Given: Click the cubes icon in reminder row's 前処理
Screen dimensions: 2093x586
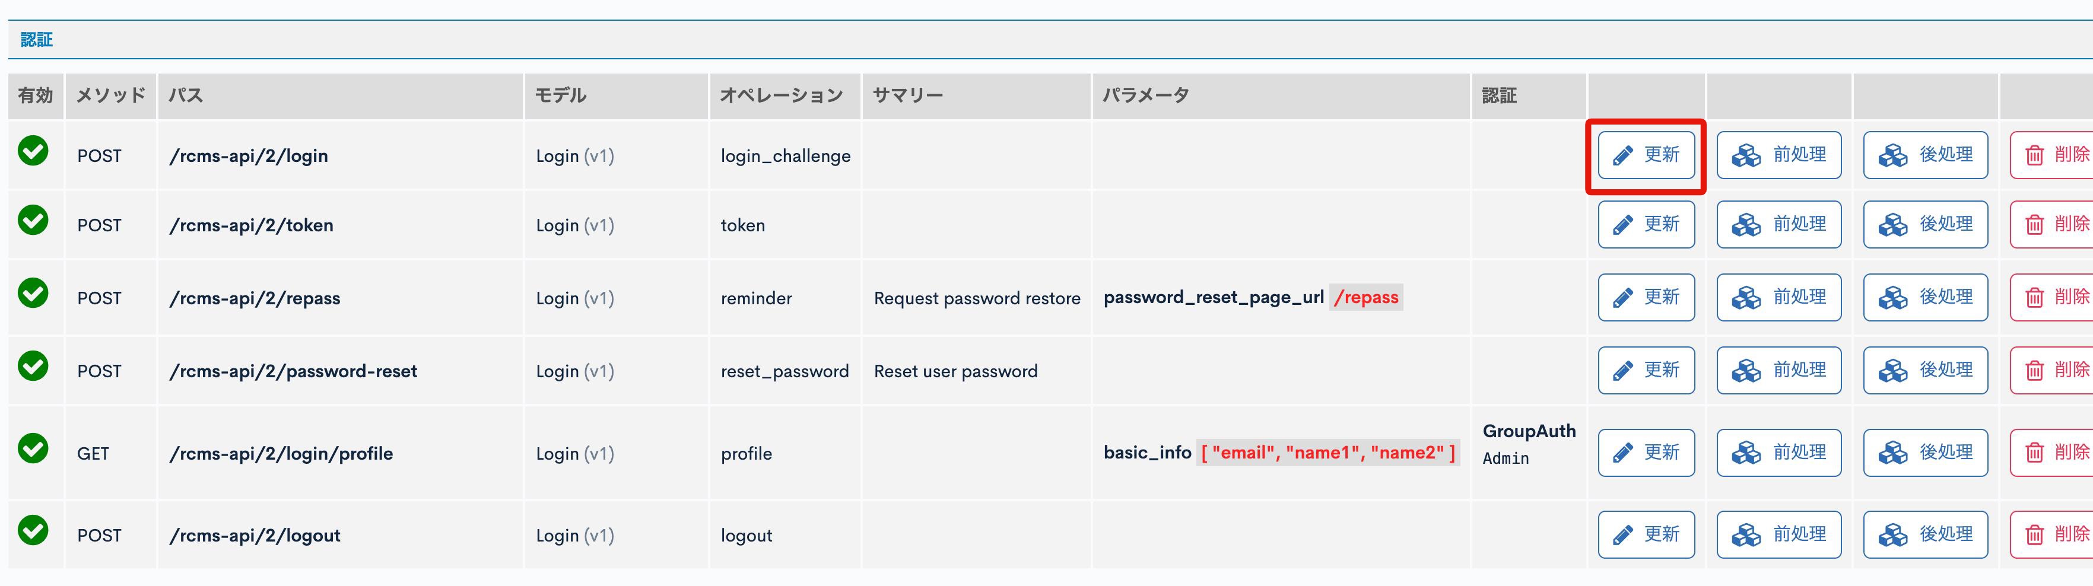Looking at the screenshot, I should [1746, 298].
